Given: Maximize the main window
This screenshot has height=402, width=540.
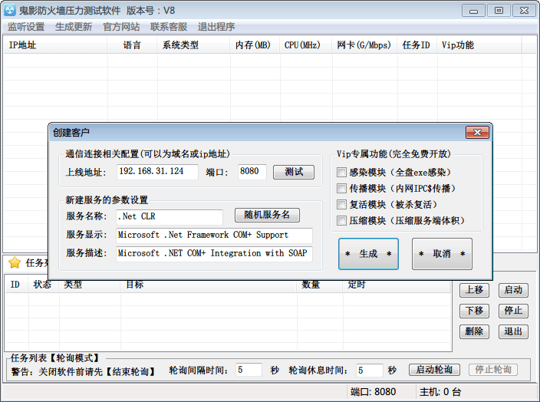Looking at the screenshot, I should pos(499,11).
